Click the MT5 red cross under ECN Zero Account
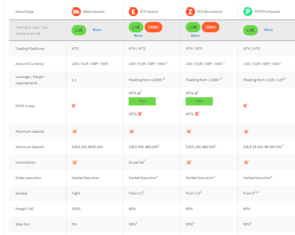Viewport: 295px width, 235px height. pyautogui.click(x=197, y=114)
